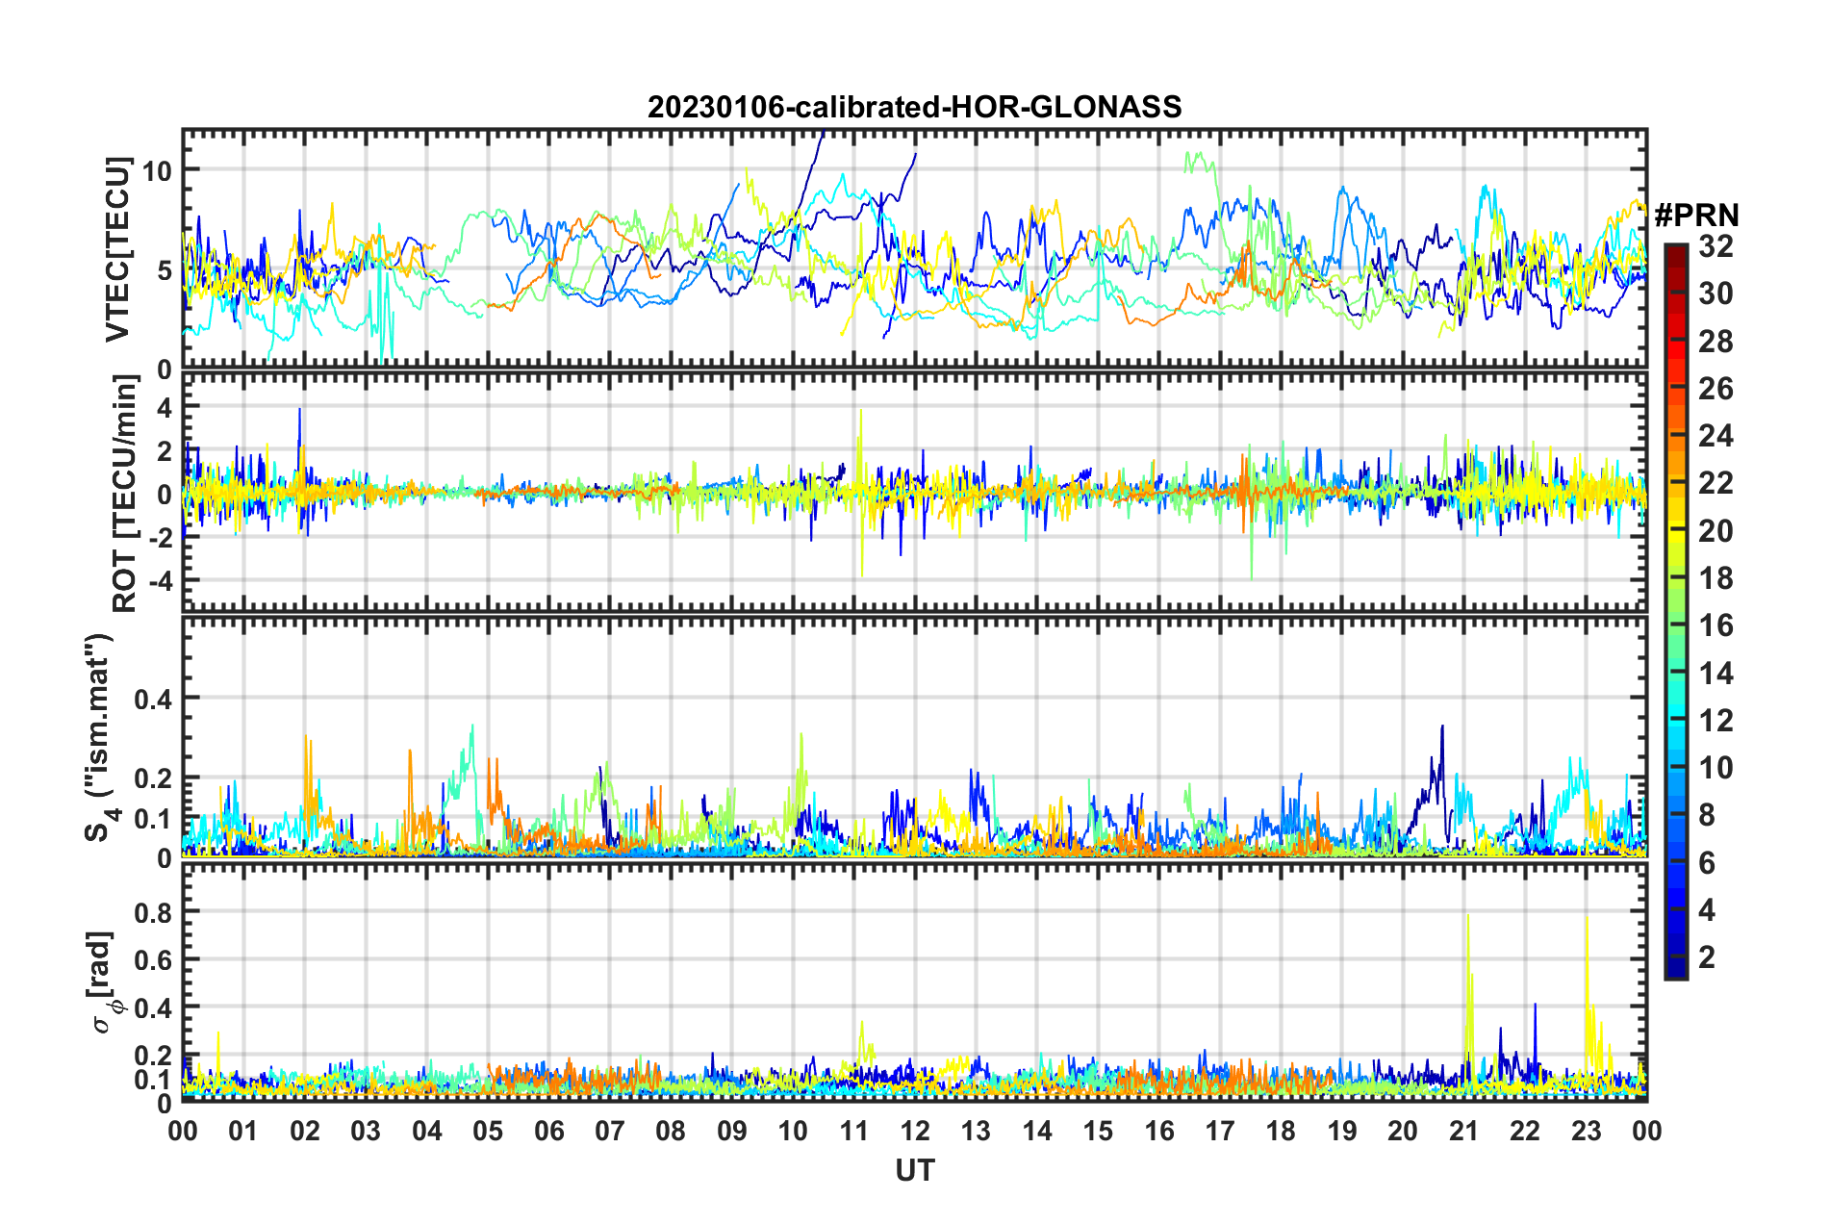1830x1224 pixels.
Task: Click PRN colorbar tick label 2
Action: pos(1707,957)
